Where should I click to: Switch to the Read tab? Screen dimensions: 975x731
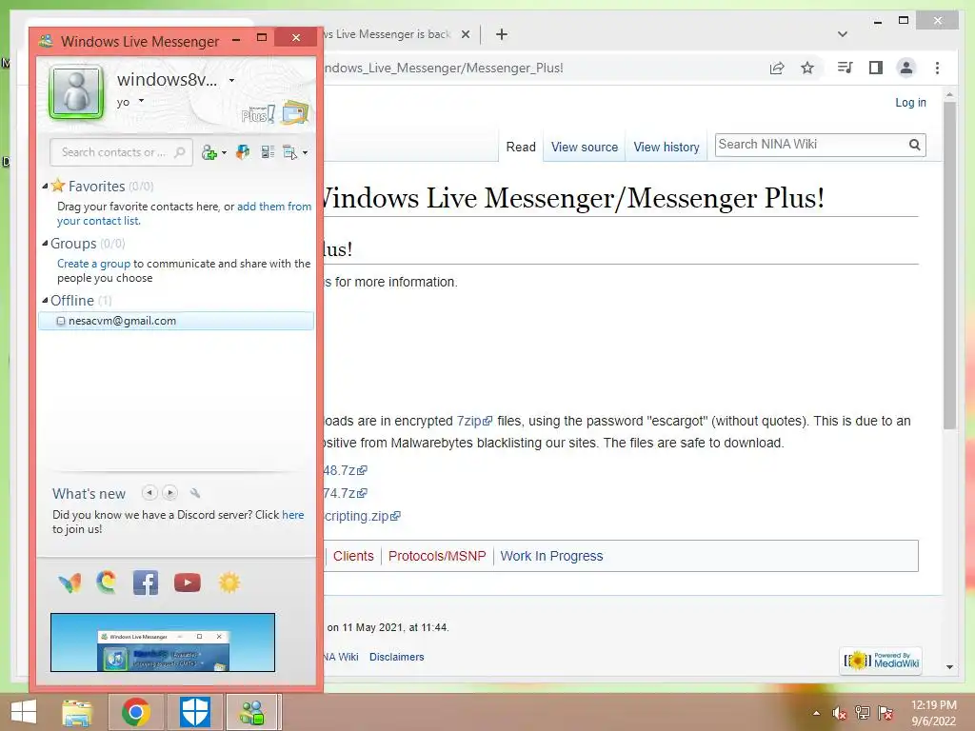click(x=521, y=147)
